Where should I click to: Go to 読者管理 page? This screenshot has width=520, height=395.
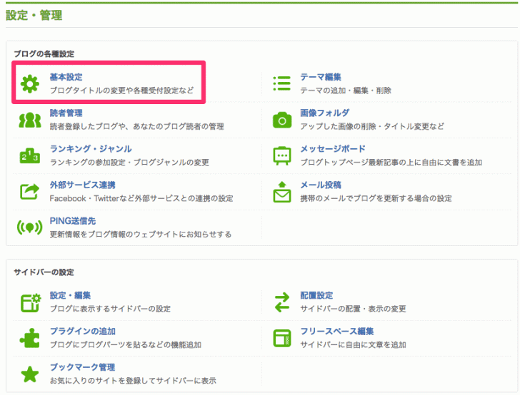point(66,113)
